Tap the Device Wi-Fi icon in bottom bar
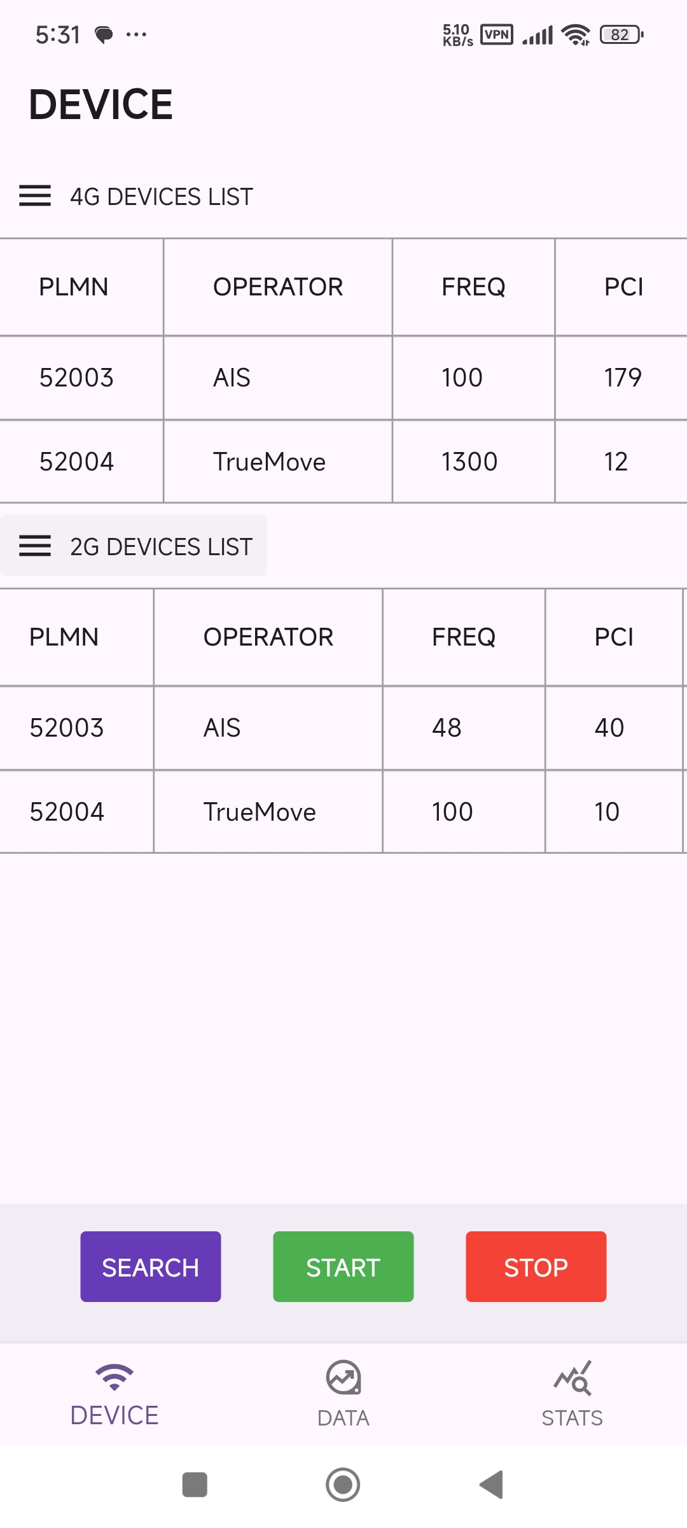Image resolution: width=687 pixels, height=1528 pixels. coord(114,1376)
